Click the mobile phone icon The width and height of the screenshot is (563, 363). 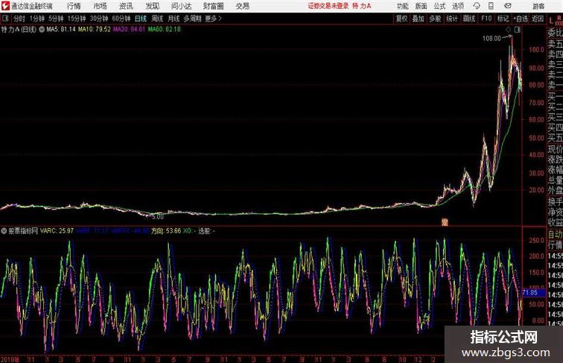tap(491, 6)
